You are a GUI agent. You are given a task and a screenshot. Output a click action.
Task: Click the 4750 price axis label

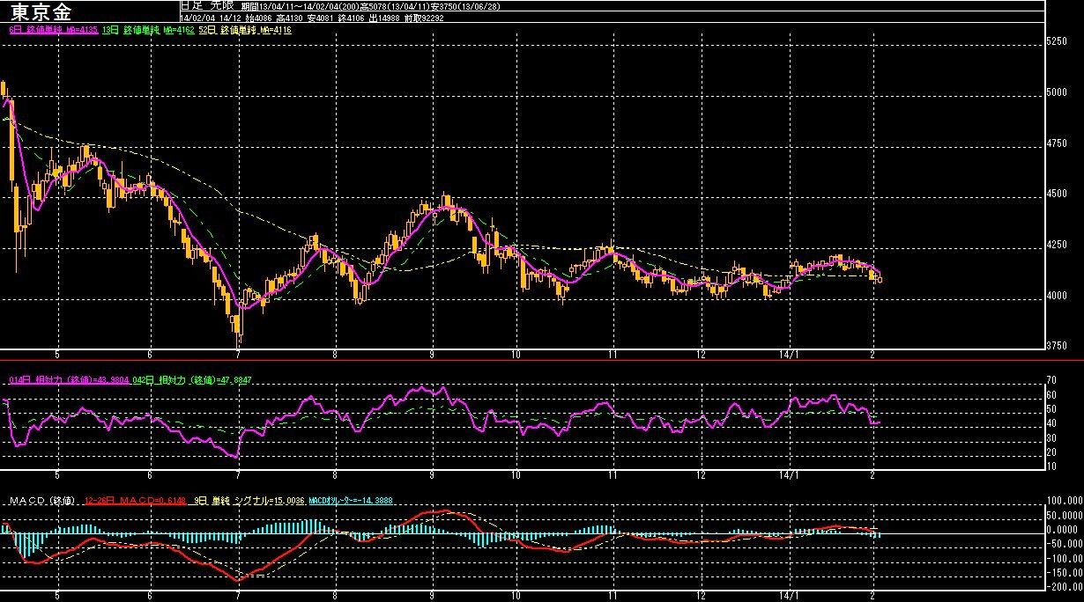pos(1056,144)
